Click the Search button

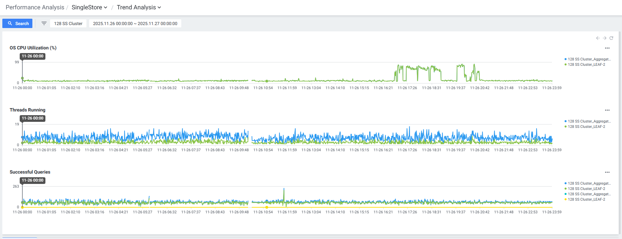[18, 23]
